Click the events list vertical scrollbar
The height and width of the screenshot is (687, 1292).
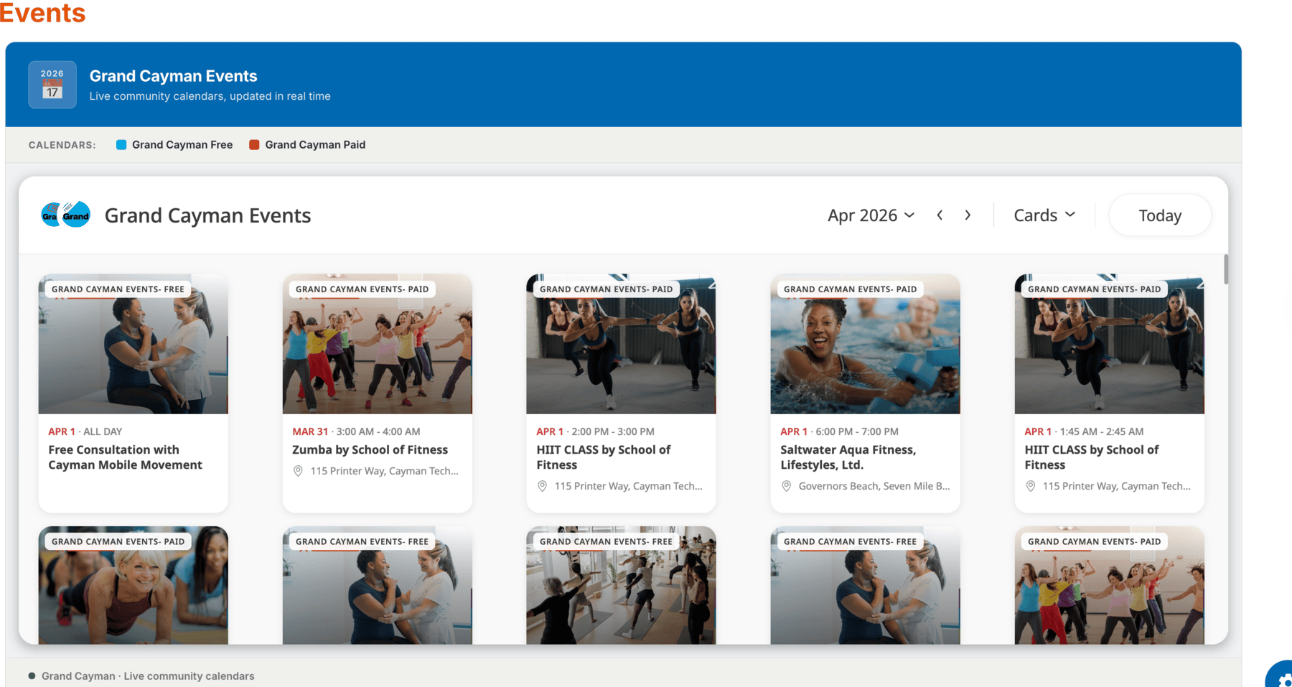[x=1225, y=269]
